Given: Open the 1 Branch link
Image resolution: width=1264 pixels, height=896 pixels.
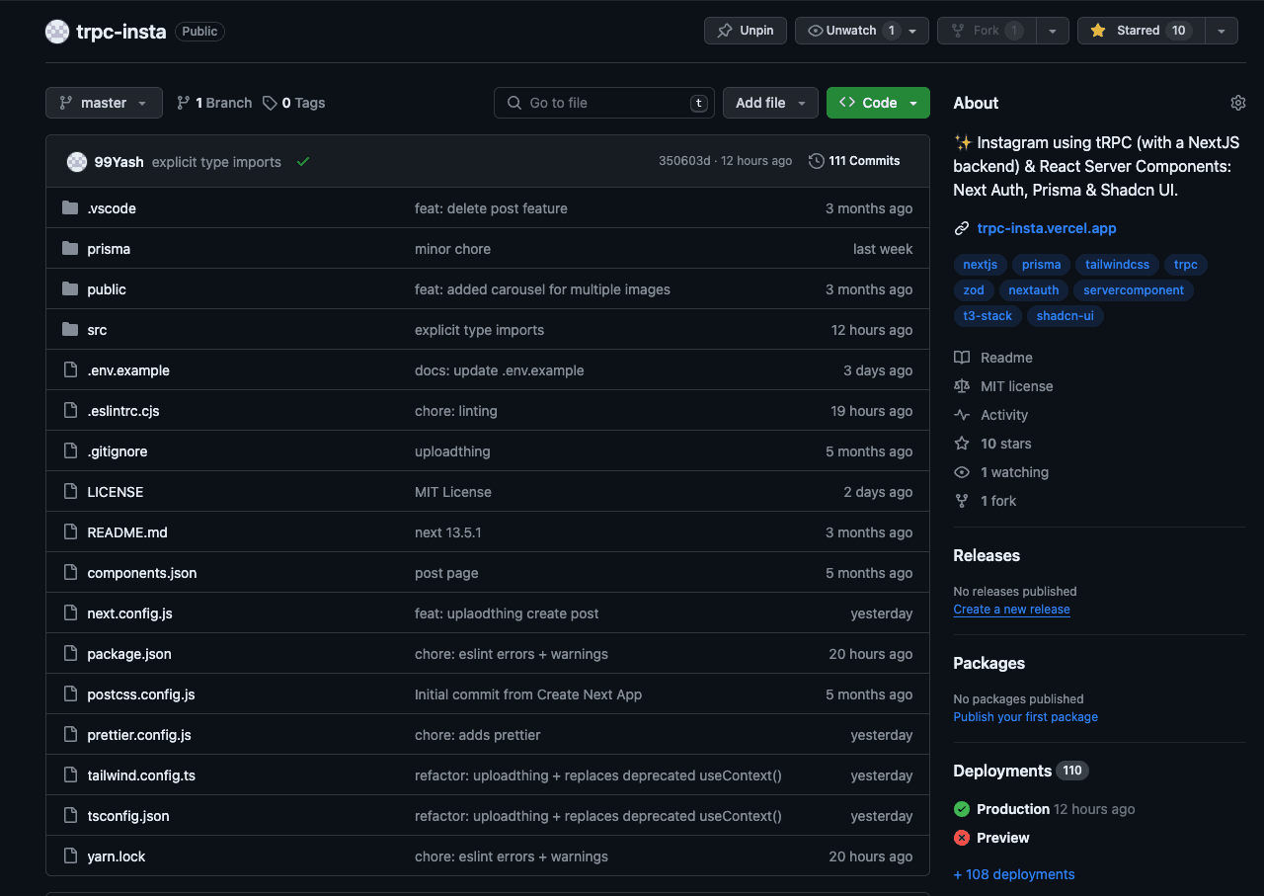Looking at the screenshot, I should (214, 103).
